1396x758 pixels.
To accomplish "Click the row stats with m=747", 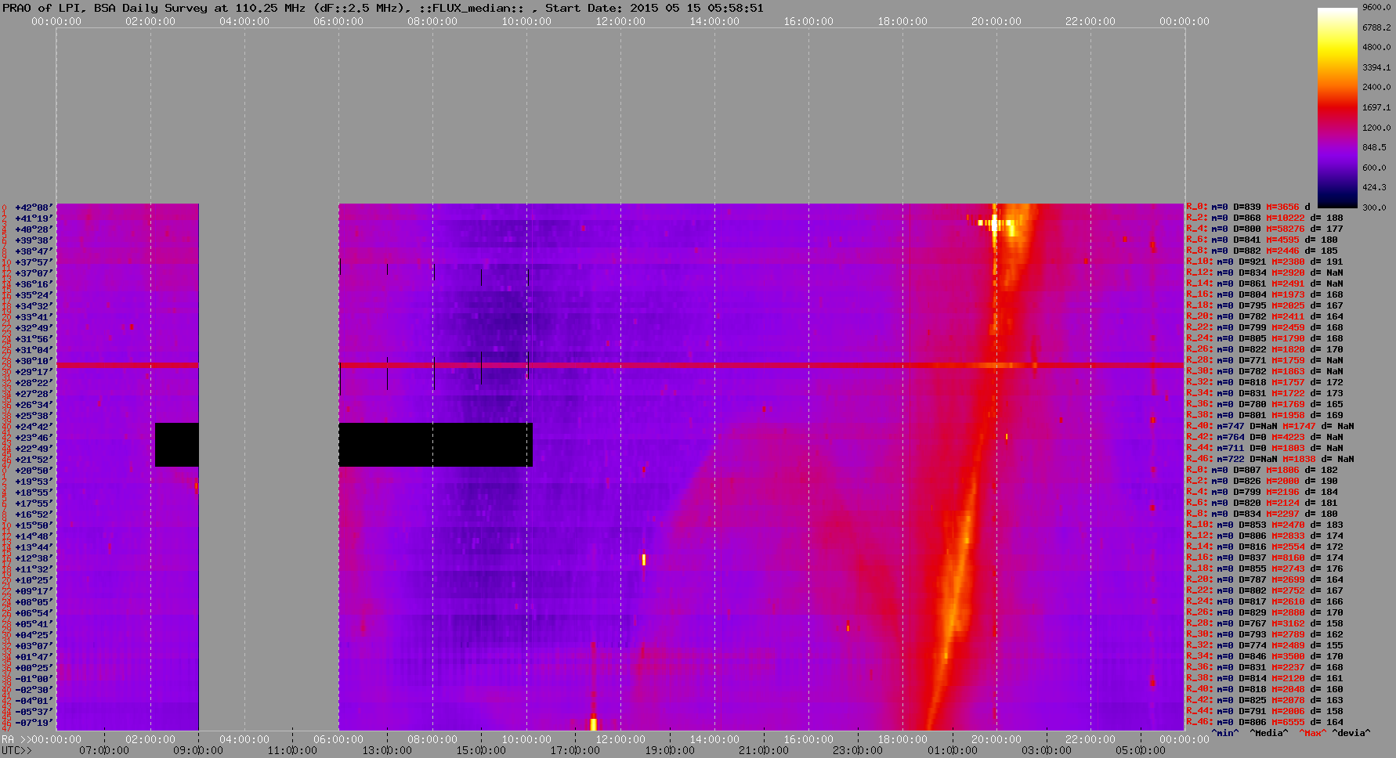I will [1270, 427].
